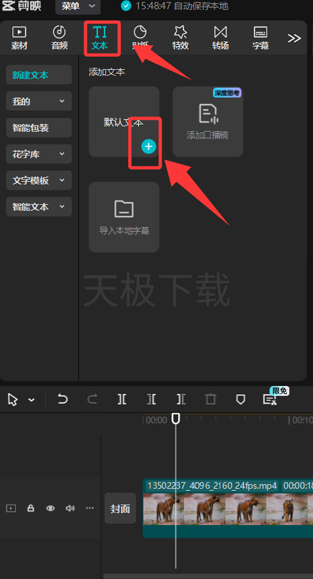Image resolution: width=313 pixels, height=579 pixels.
Task: Select 新建文本 in sidebar
Action: tap(39, 75)
